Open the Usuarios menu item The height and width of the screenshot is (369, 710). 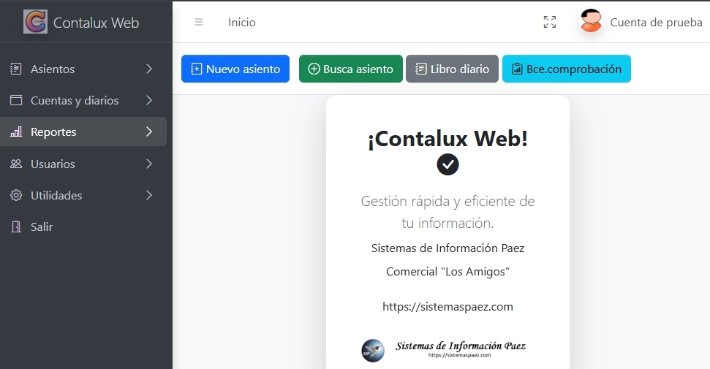click(53, 164)
